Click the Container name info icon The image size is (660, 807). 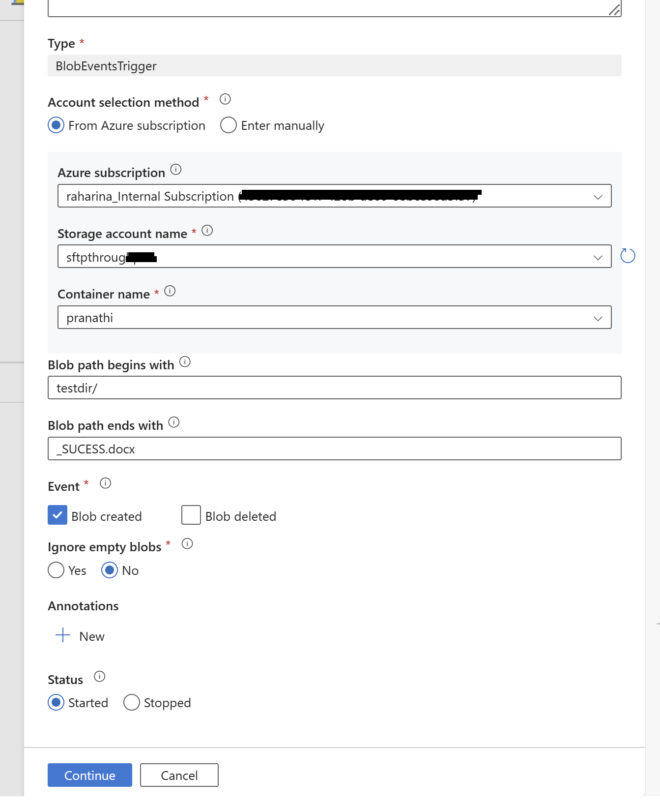pos(170,291)
